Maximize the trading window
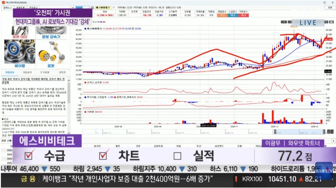 coord(325,2)
